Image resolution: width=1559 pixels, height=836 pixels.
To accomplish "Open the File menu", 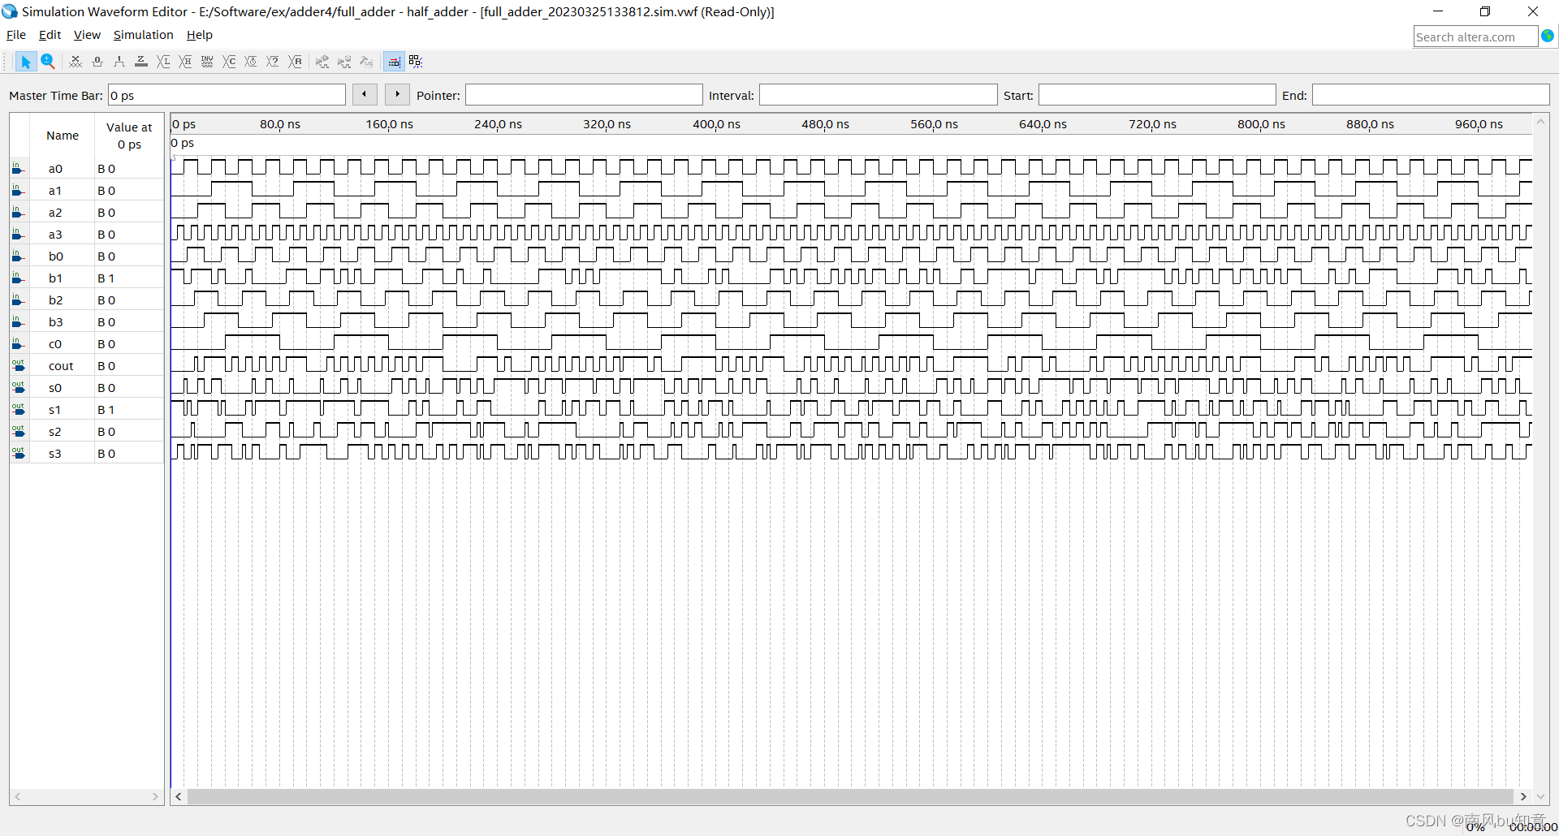I will (x=16, y=35).
